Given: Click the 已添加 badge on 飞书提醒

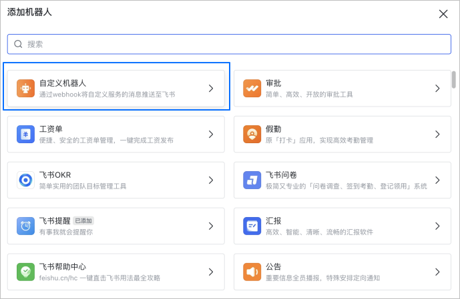Looking at the screenshot, I should pyautogui.click(x=83, y=221).
